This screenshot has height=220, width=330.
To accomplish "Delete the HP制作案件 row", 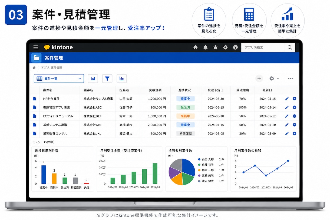I will click(x=294, y=99).
